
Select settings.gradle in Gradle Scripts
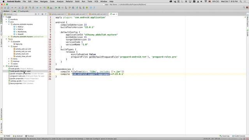(x=21, y=81)
